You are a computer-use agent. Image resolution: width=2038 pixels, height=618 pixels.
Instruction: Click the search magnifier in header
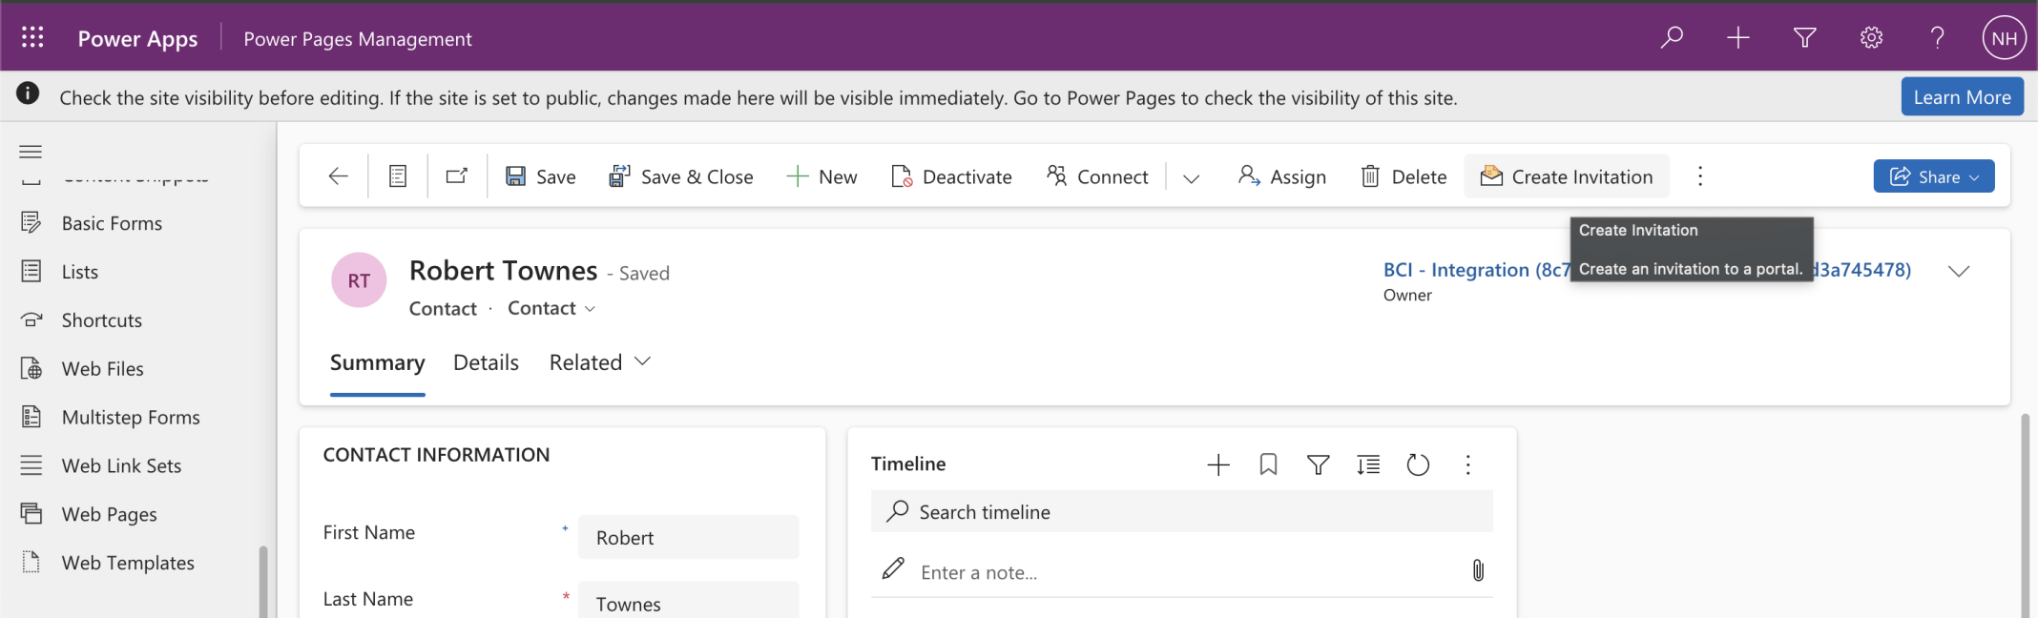click(x=1672, y=37)
